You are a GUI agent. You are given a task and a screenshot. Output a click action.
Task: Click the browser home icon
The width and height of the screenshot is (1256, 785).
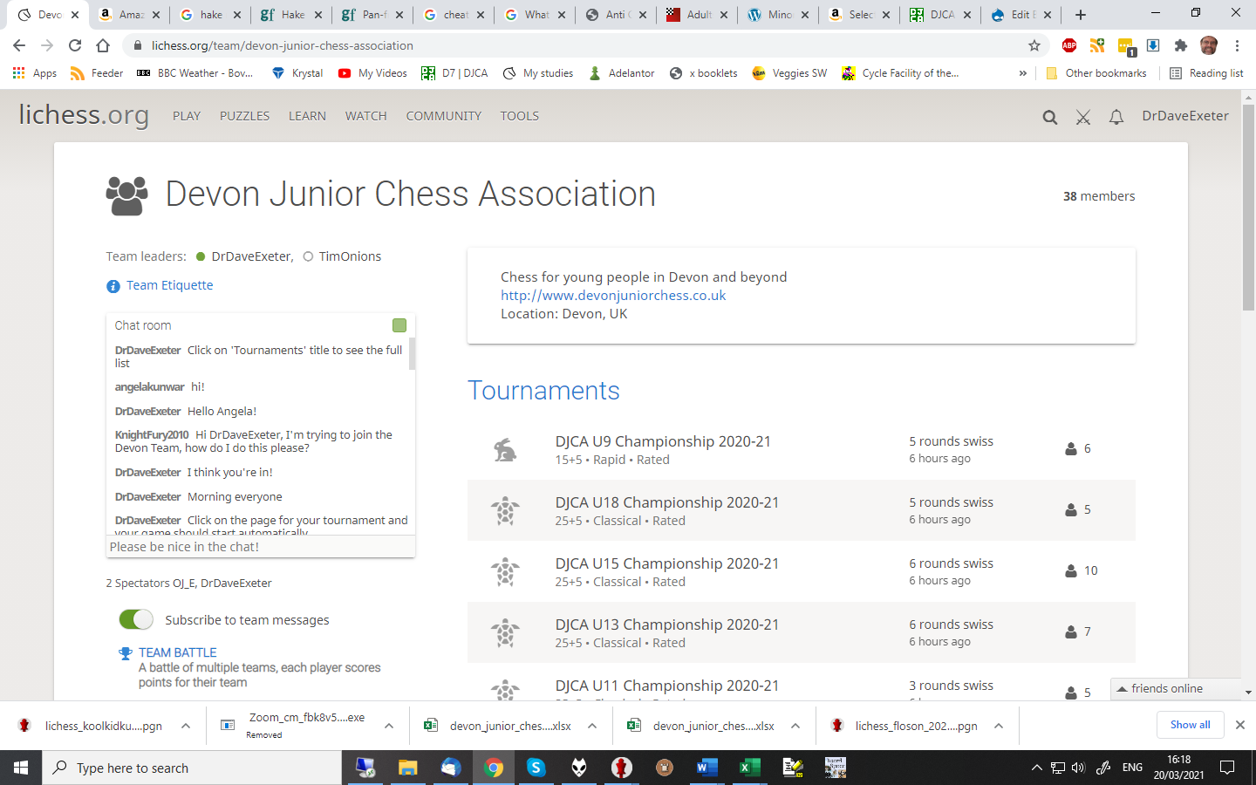pyautogui.click(x=103, y=45)
